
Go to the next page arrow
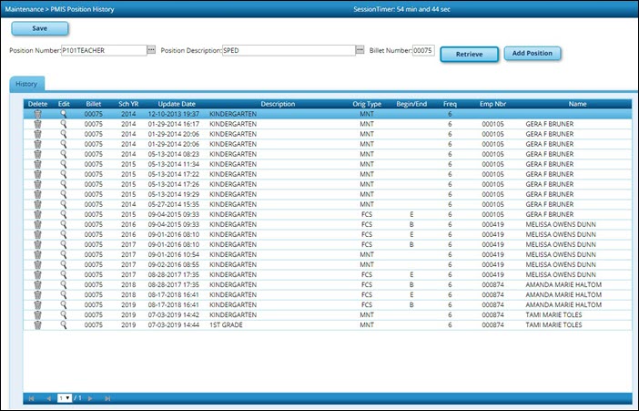coord(88,398)
